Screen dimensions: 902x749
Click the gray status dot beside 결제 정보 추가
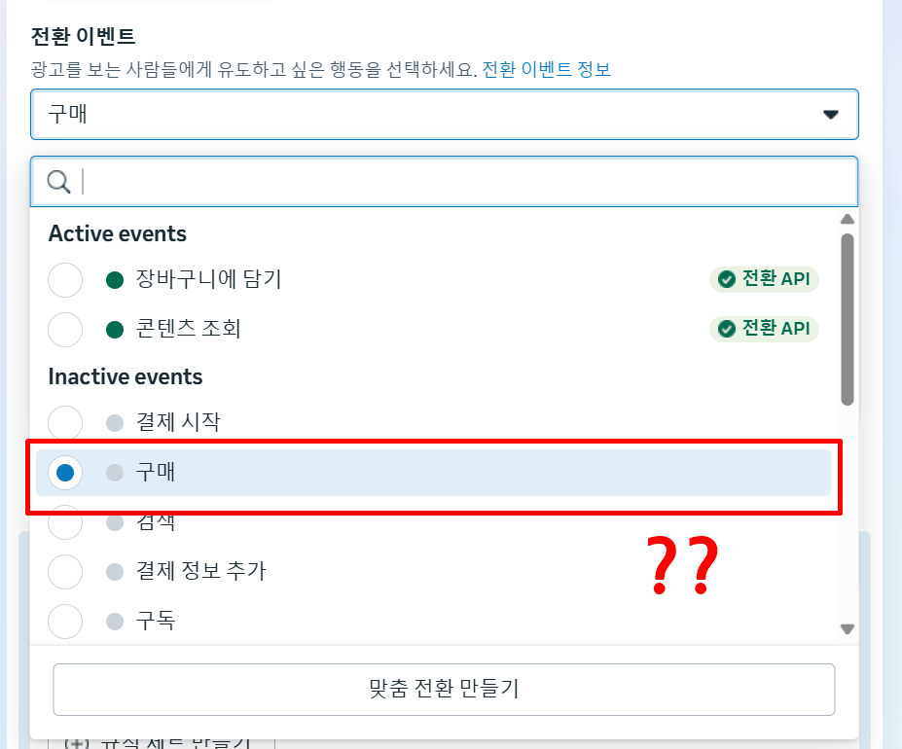[115, 572]
